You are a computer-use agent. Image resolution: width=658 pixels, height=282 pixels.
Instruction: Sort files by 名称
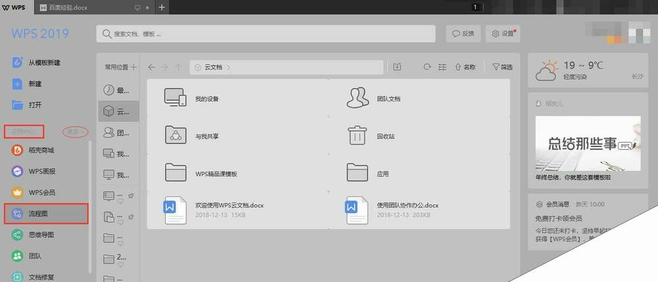(x=465, y=67)
